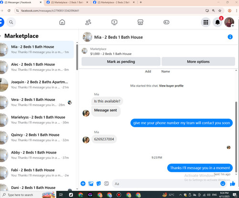Screen dimensions: 239x198
Task: Open the $1,000 2 Beds 1 Bath House listing
Action: tap(111, 54)
